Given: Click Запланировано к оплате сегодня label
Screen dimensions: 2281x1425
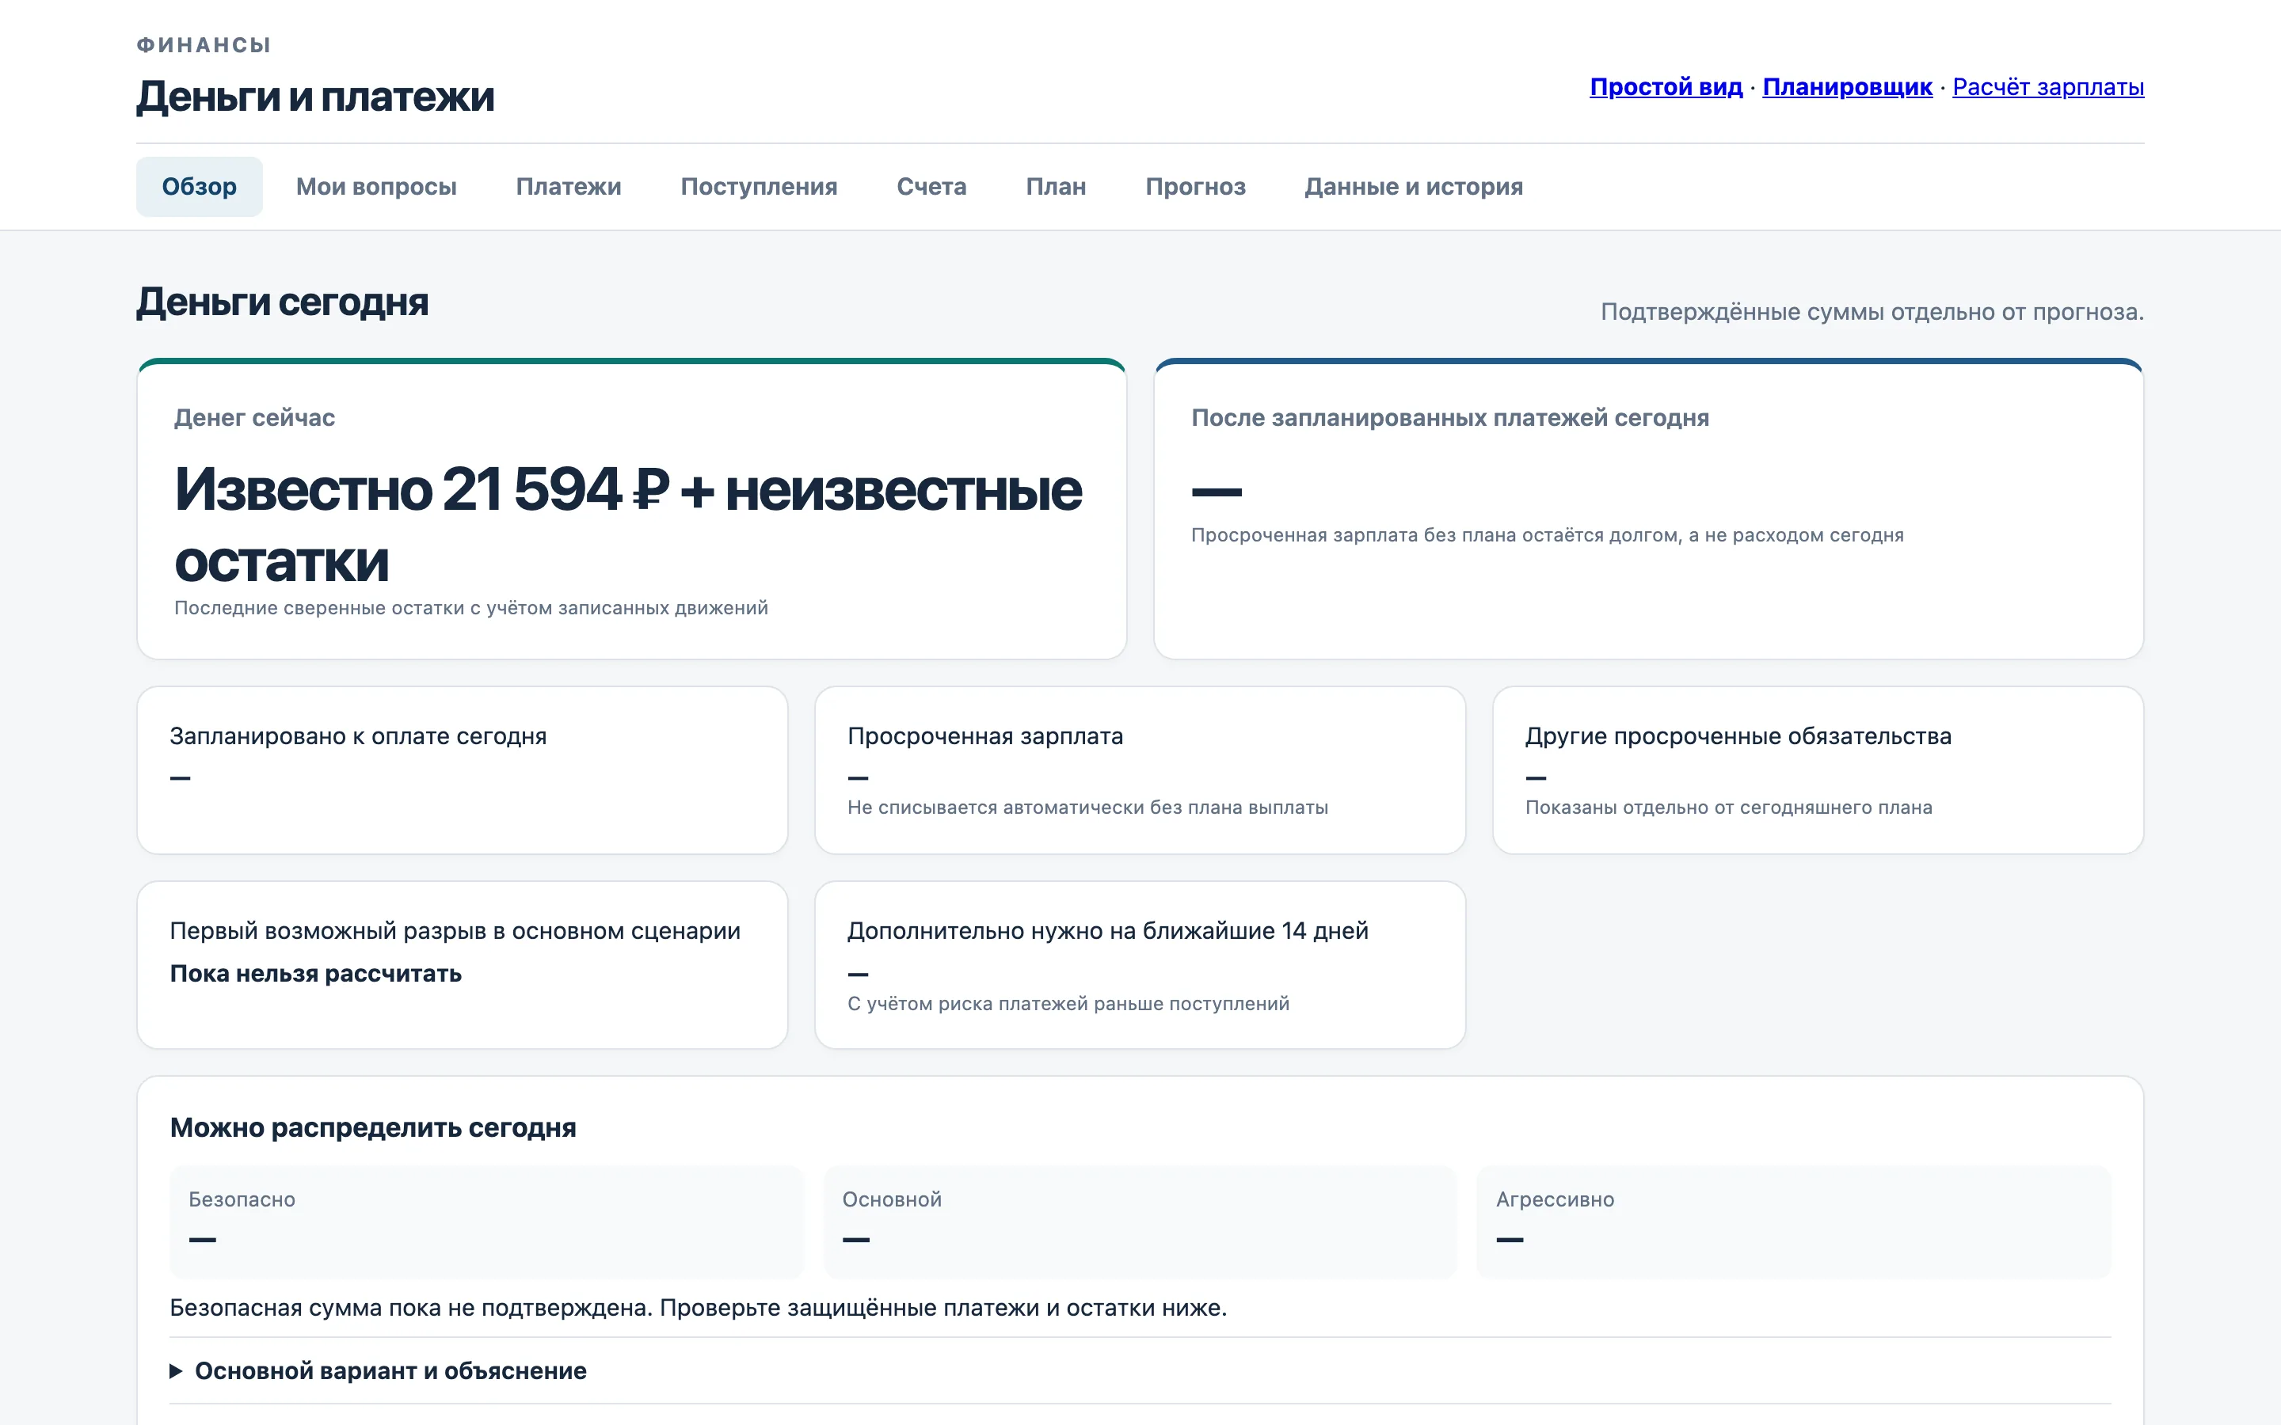Looking at the screenshot, I should pyautogui.click(x=358, y=736).
